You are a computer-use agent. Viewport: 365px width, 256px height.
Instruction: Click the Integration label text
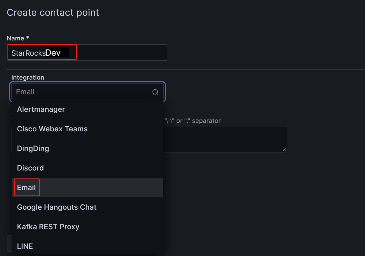pyautogui.click(x=28, y=78)
